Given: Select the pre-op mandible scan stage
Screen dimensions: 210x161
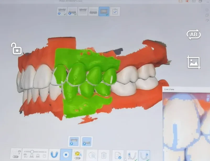Looking at the screenshot, I should click(x=72, y=12).
